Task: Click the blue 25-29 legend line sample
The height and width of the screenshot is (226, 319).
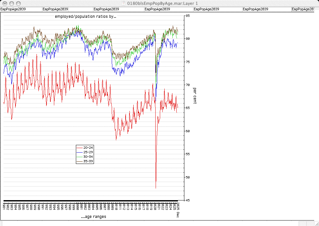Action: [79, 152]
